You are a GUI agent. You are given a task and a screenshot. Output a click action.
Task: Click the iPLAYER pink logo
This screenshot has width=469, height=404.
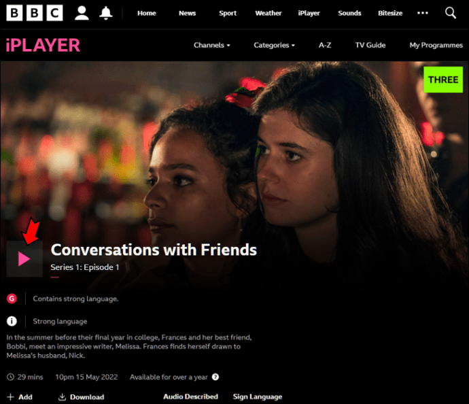[43, 45]
